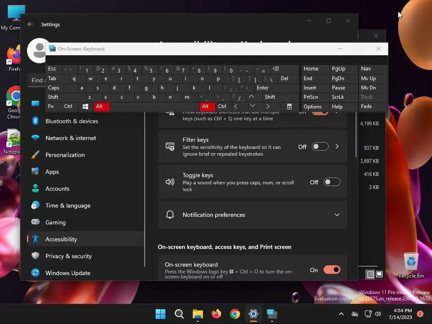The height and width of the screenshot is (324, 432).
Task: Switch to details view in background window
Action: (x=370, y=274)
